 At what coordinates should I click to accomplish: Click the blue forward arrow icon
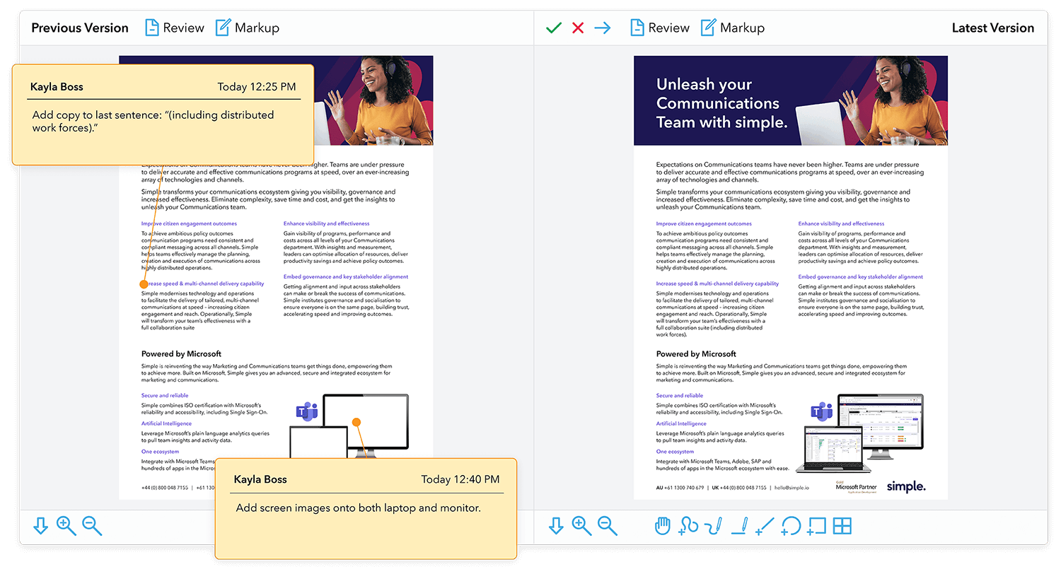pos(603,28)
